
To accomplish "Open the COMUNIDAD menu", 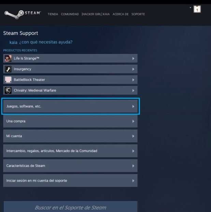I will click(x=70, y=14).
